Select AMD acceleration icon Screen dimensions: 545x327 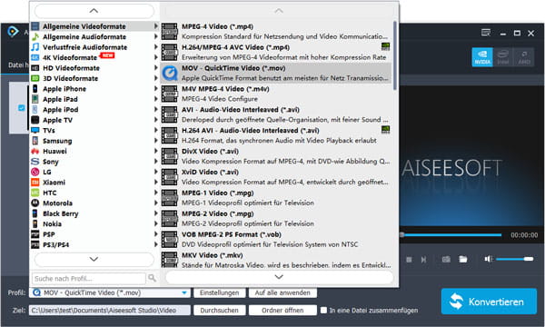[524, 57]
